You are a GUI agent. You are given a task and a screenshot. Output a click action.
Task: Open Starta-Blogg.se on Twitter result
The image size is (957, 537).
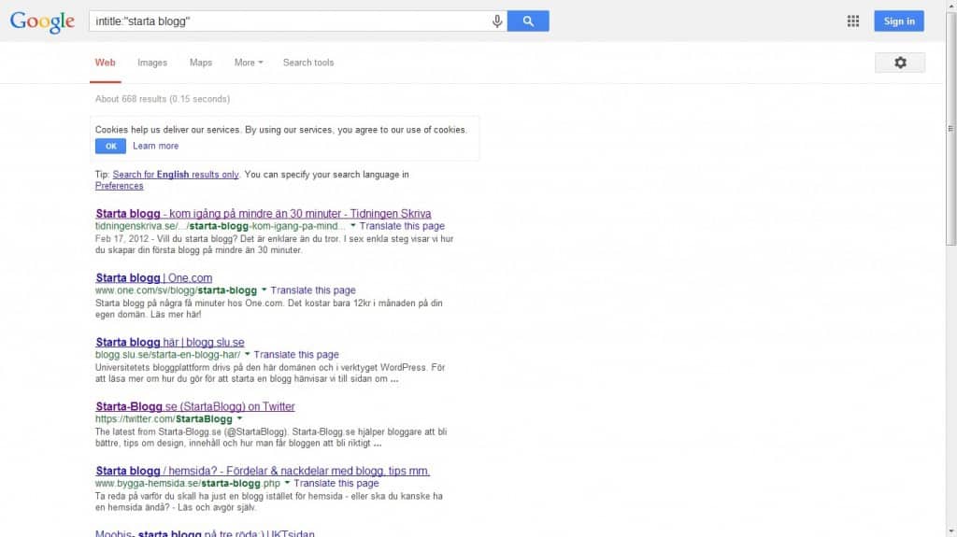point(195,406)
